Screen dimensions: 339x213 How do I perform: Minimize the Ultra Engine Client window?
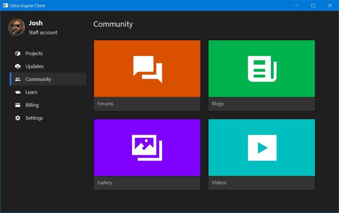[x=297, y=5]
